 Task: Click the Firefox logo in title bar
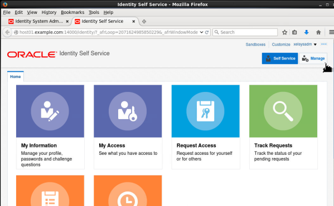pos(5,4)
